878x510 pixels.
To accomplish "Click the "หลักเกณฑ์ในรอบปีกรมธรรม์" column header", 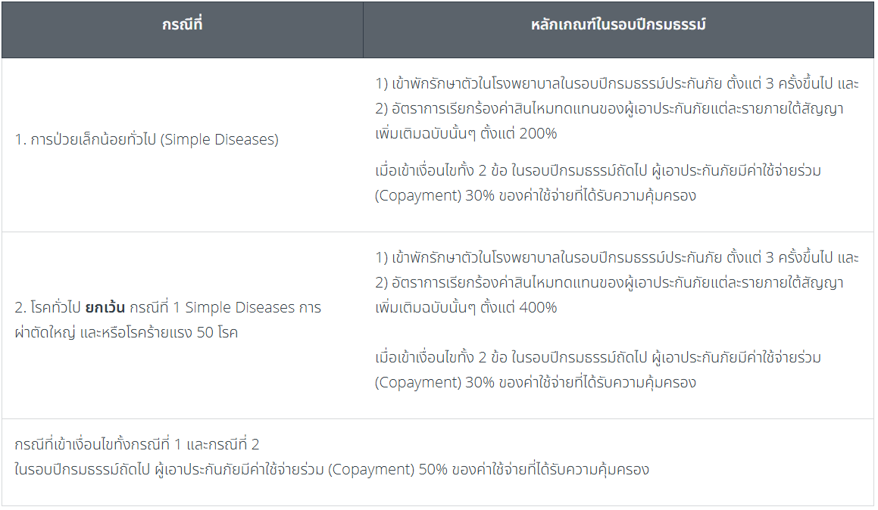I will (x=618, y=25).
